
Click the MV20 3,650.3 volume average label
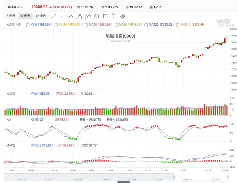(66, 94)
